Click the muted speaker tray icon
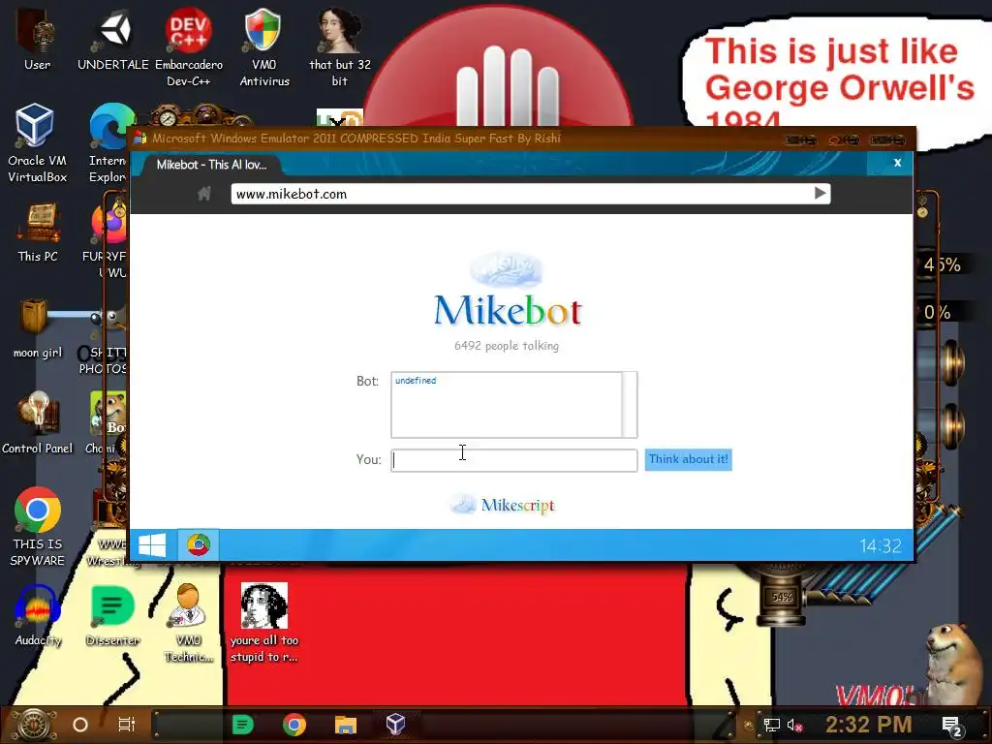Image resolution: width=992 pixels, height=744 pixels. point(794,725)
